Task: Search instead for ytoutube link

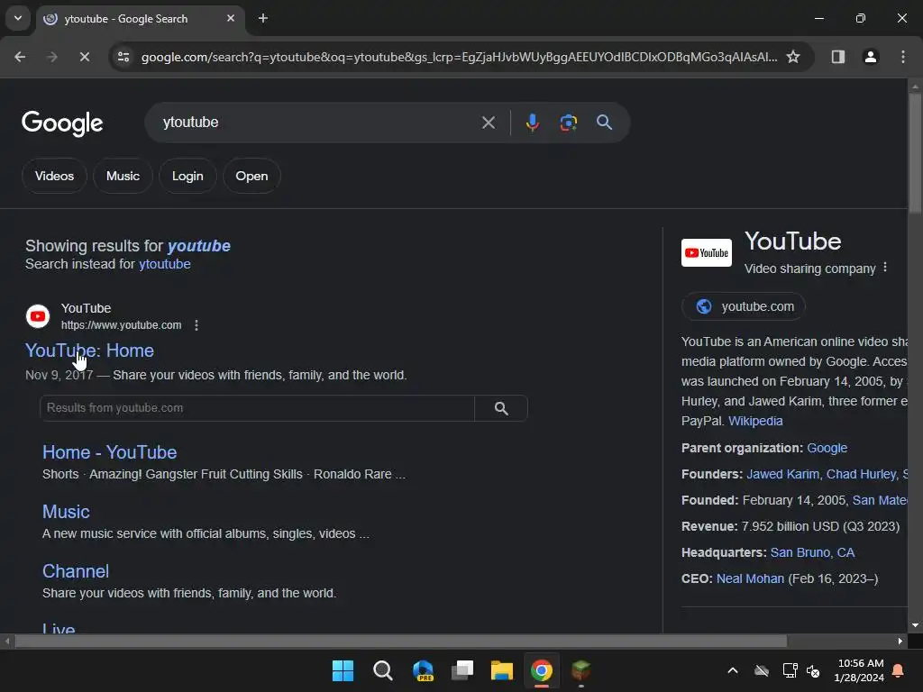Action: (x=165, y=264)
